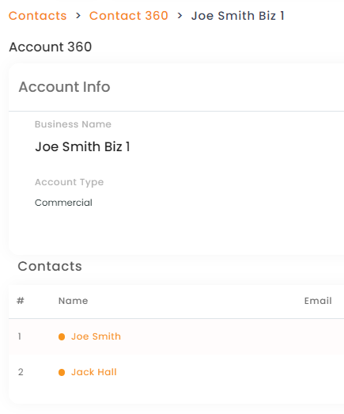Click the Business Name field label
This screenshot has height=414, width=344.
(x=73, y=124)
